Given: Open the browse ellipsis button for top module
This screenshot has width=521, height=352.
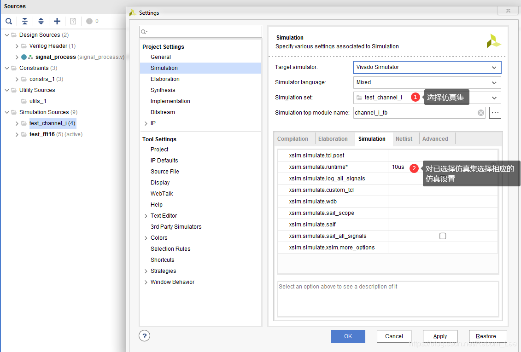Looking at the screenshot, I should pyautogui.click(x=495, y=113).
